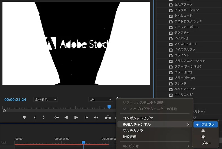Select the ブラインド effect
Screen dimensions: 222x149
tap(182, 55)
